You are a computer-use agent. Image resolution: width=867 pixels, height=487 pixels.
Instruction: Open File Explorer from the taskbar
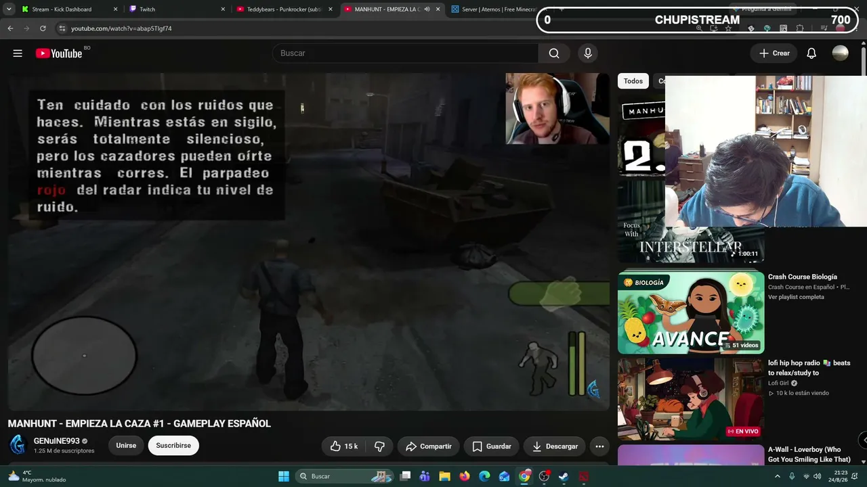[445, 476]
